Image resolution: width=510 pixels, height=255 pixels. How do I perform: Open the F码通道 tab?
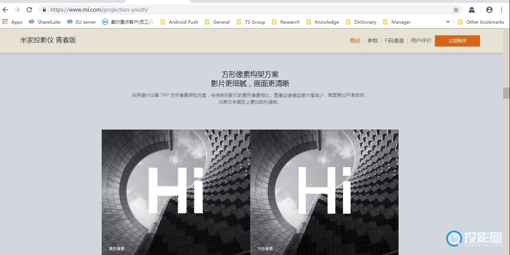coord(394,41)
